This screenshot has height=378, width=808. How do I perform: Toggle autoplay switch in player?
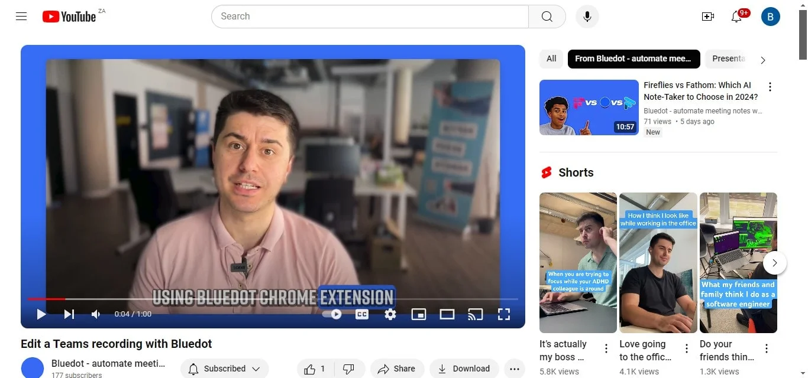(332, 314)
